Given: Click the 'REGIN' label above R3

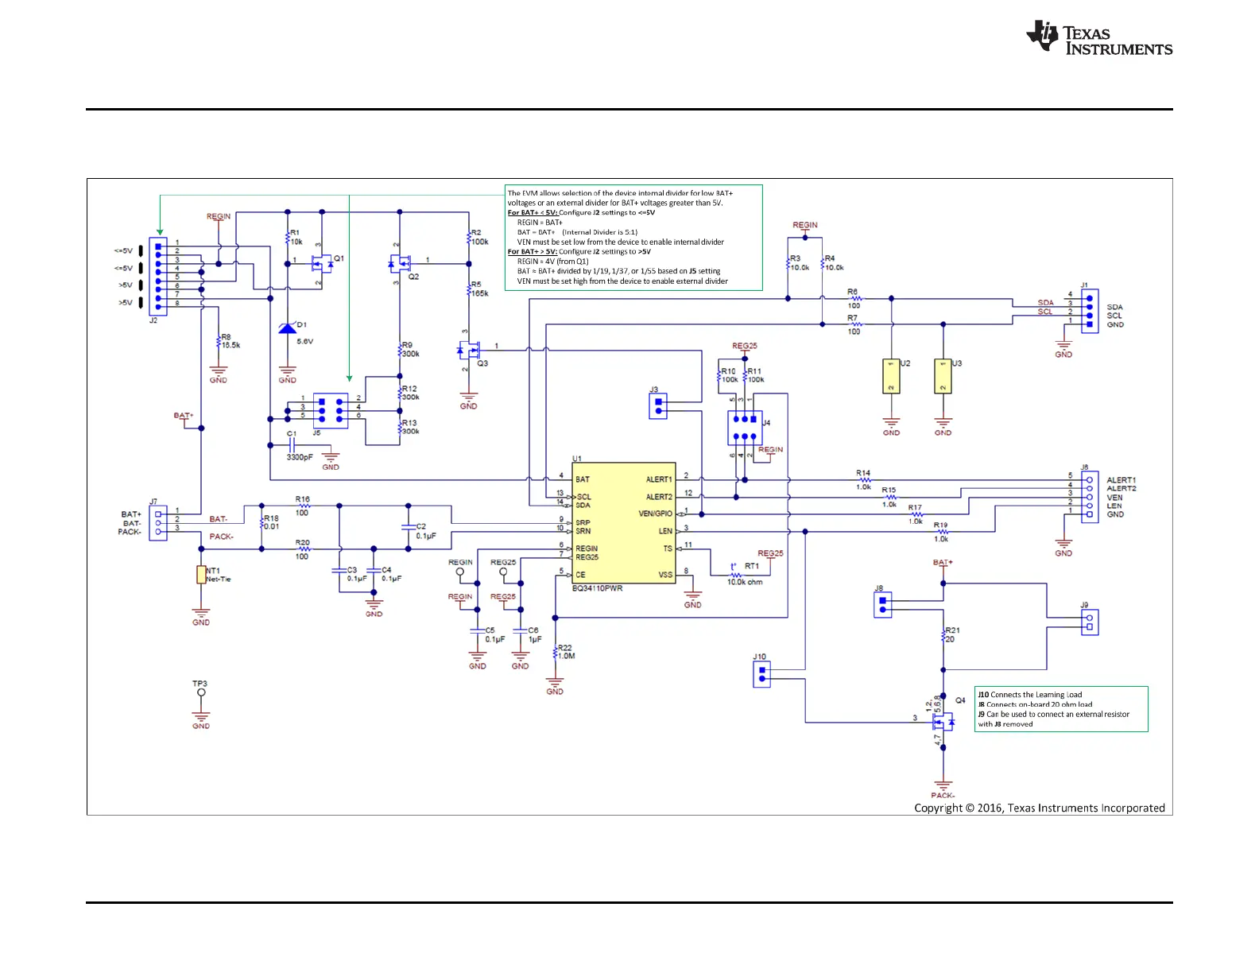Looking at the screenshot, I should tap(804, 225).
